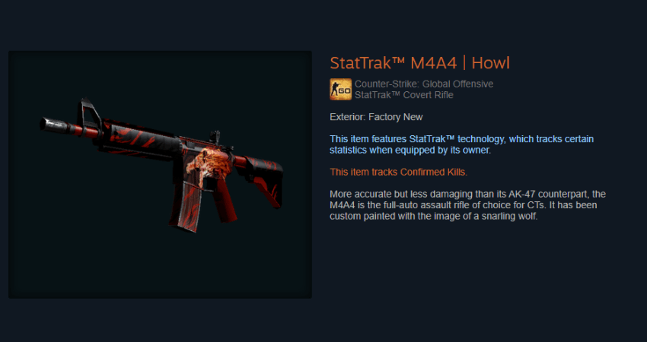Click the snarling wolf artwork on the rifle

(x=203, y=163)
